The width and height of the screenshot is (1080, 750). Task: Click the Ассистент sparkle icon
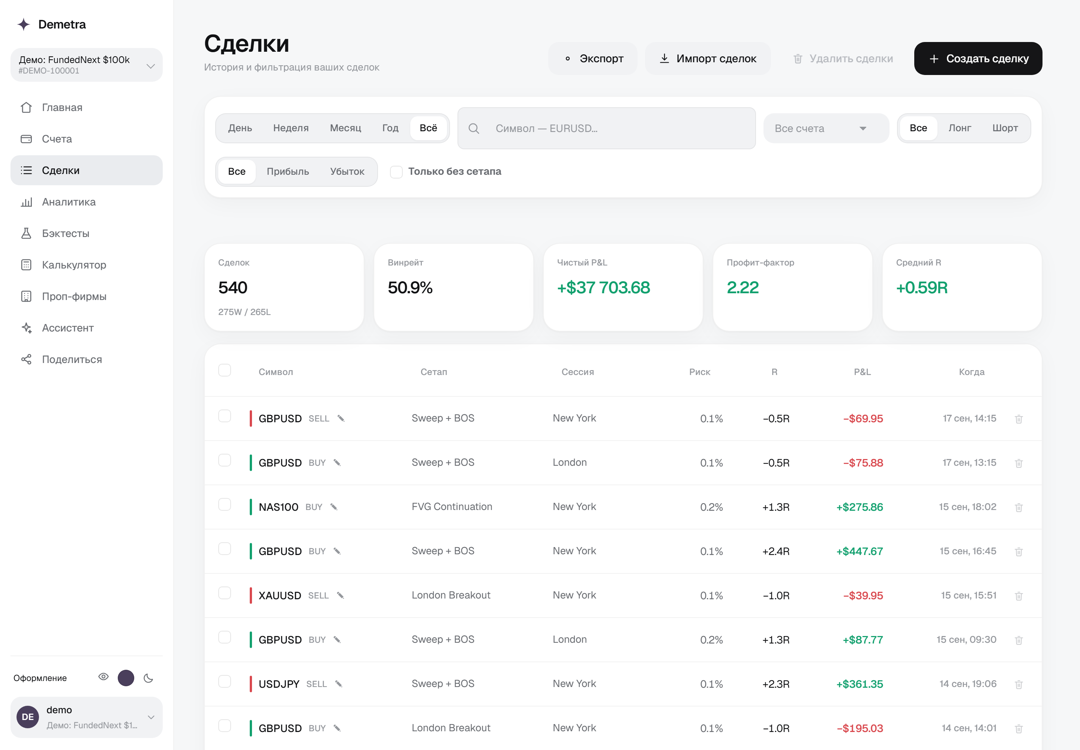coord(26,328)
